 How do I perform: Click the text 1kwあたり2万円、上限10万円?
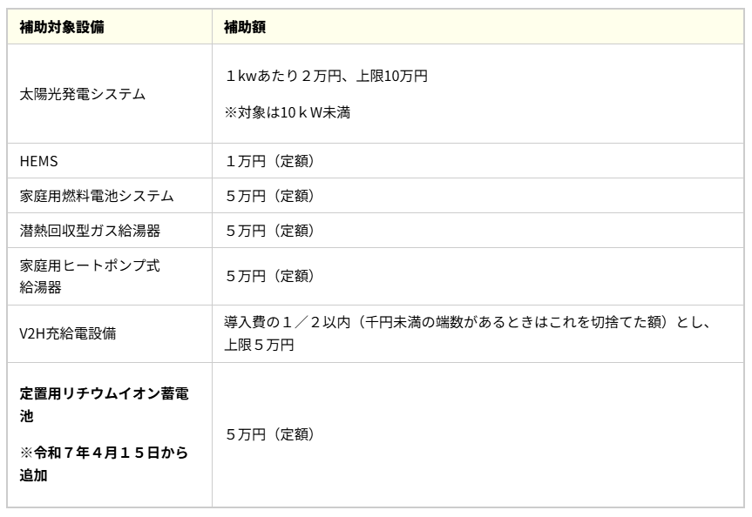[x=326, y=77]
